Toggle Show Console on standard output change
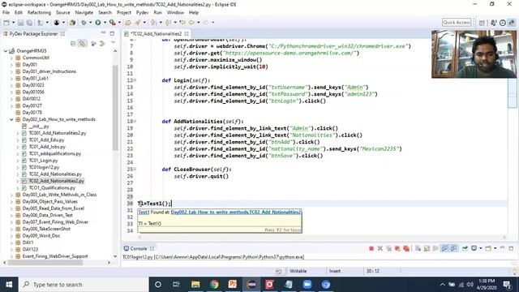The width and height of the screenshot is (519, 292). (x=445, y=249)
